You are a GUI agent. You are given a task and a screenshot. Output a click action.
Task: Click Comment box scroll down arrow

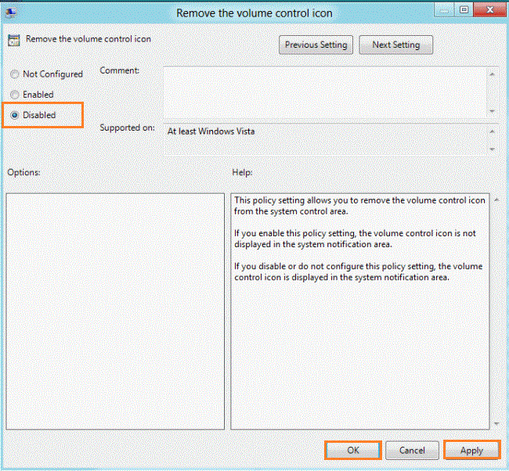click(492, 111)
